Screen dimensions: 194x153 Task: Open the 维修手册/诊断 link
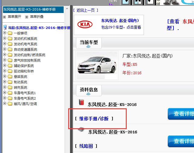point(94,119)
